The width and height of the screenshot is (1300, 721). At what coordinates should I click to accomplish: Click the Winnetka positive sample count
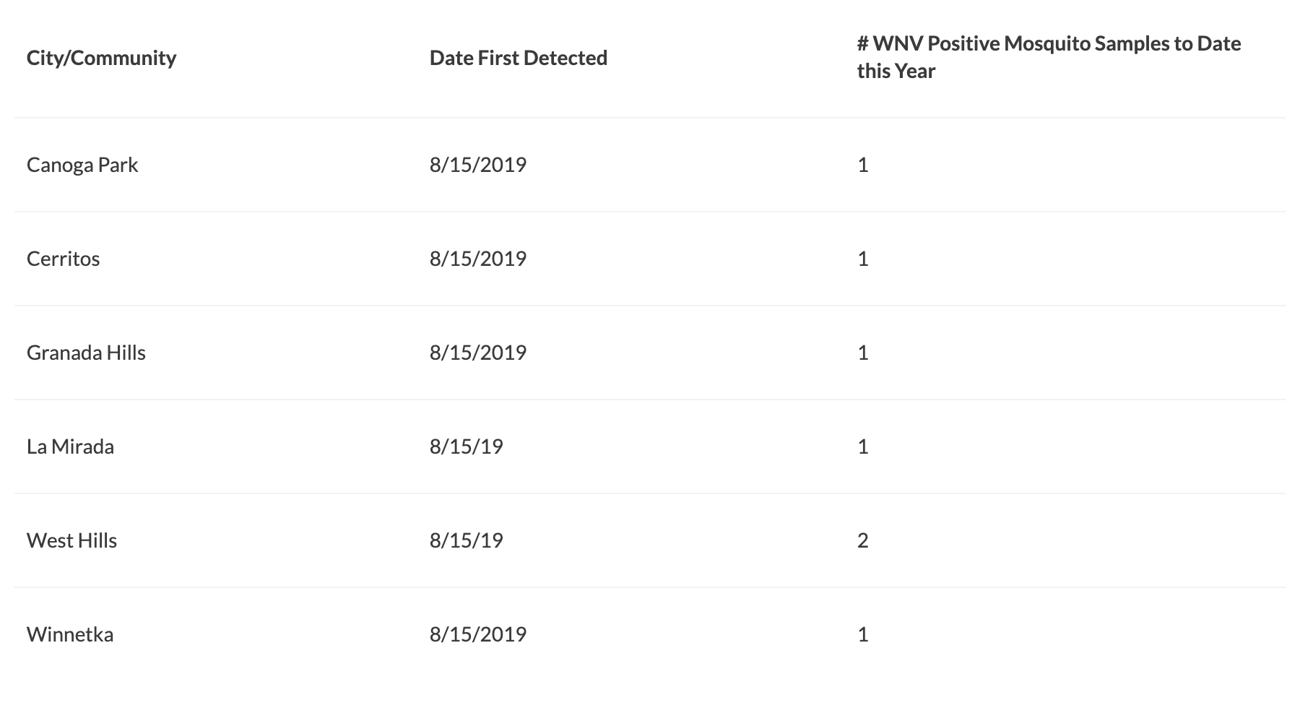(862, 634)
